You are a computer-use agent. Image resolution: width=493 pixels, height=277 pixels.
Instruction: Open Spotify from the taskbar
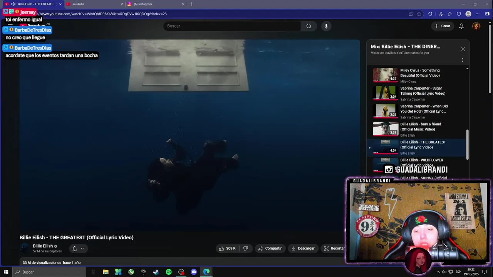(x=169, y=272)
